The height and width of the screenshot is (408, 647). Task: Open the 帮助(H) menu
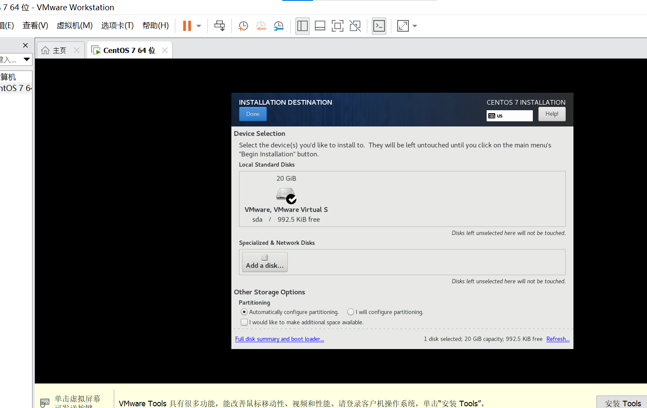point(155,26)
